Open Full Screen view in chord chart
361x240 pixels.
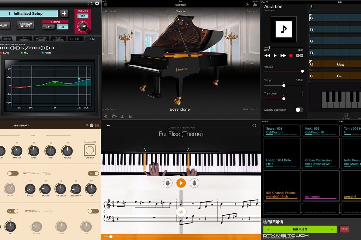coord(346,115)
